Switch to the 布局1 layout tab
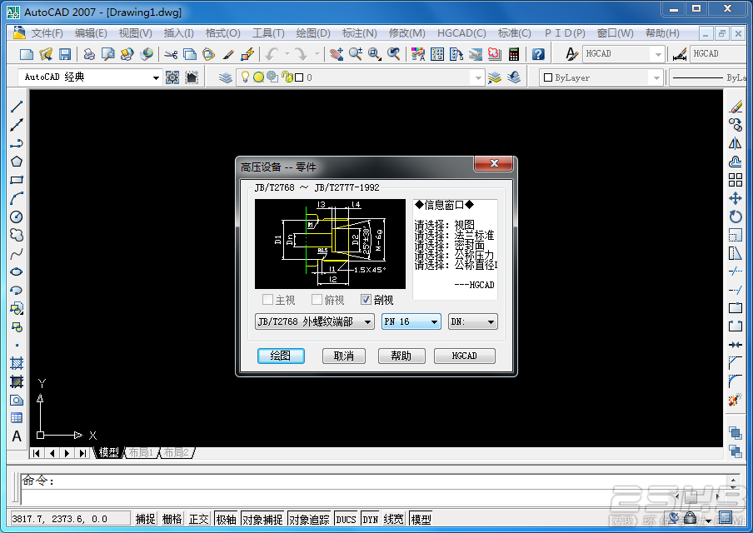 click(x=141, y=452)
